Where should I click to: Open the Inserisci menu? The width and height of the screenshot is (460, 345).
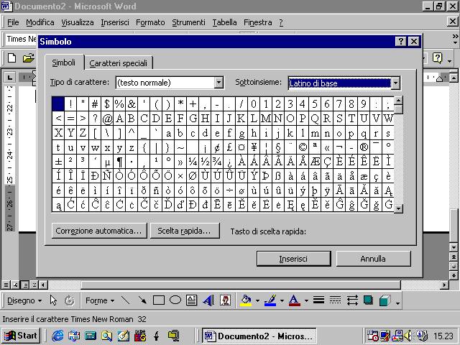pos(115,22)
